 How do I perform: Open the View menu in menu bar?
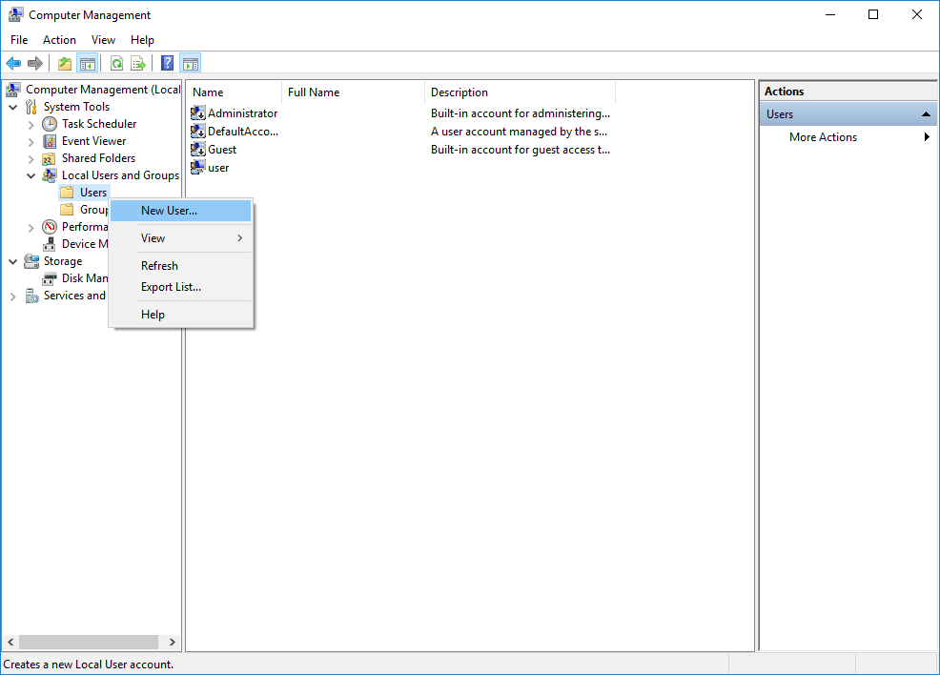(x=103, y=39)
